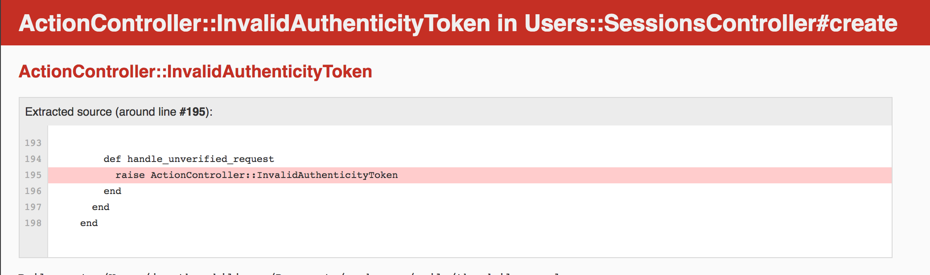Click the word "ActionController" in the banner title
Screen dimensions: 930x275
point(111,23)
